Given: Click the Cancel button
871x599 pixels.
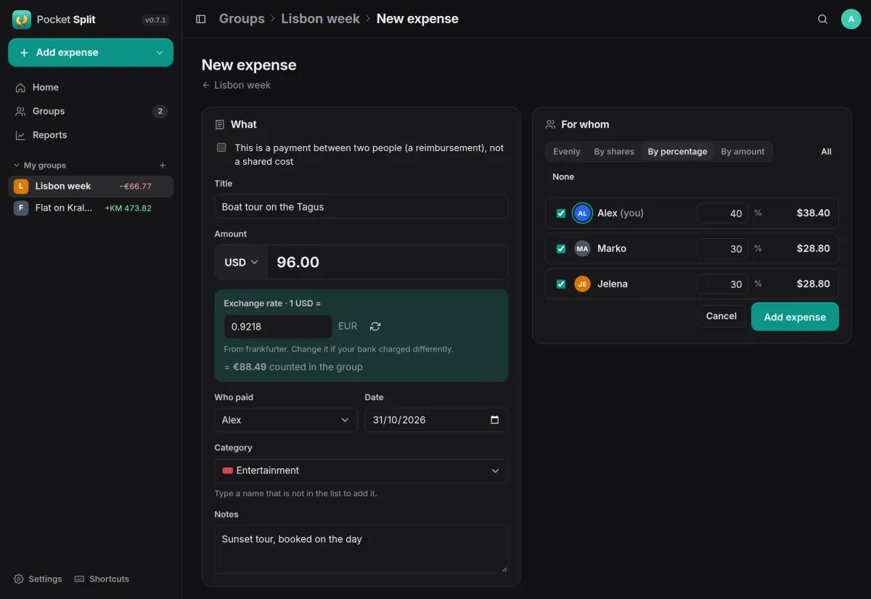Looking at the screenshot, I should coord(721,317).
